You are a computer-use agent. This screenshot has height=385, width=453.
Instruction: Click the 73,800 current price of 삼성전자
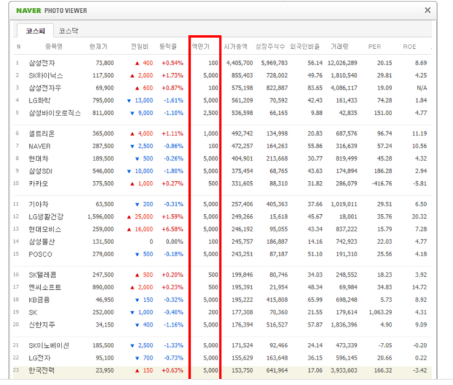click(x=105, y=63)
